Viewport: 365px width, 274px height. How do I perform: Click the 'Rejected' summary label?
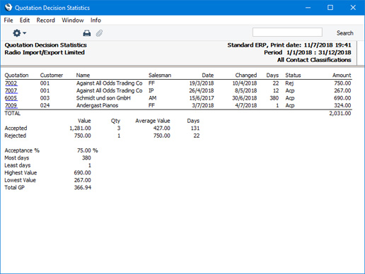coord(16,136)
